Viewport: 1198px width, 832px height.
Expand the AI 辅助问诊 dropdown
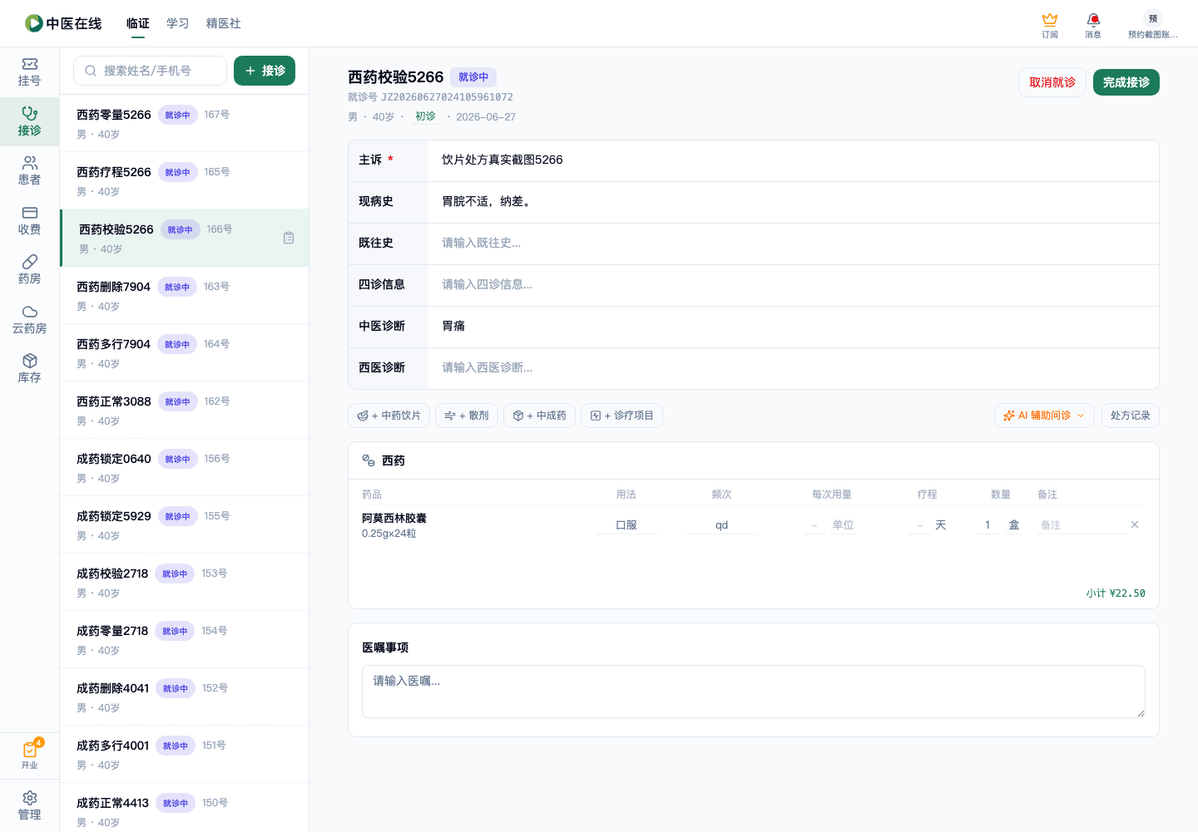point(1044,416)
